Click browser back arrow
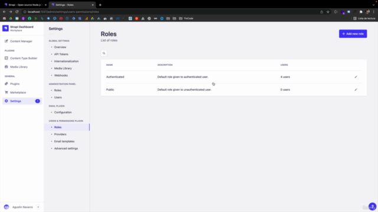 (4, 12)
